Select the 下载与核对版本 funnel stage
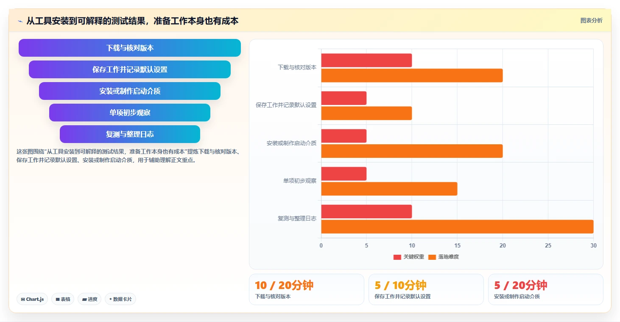 pyautogui.click(x=130, y=48)
